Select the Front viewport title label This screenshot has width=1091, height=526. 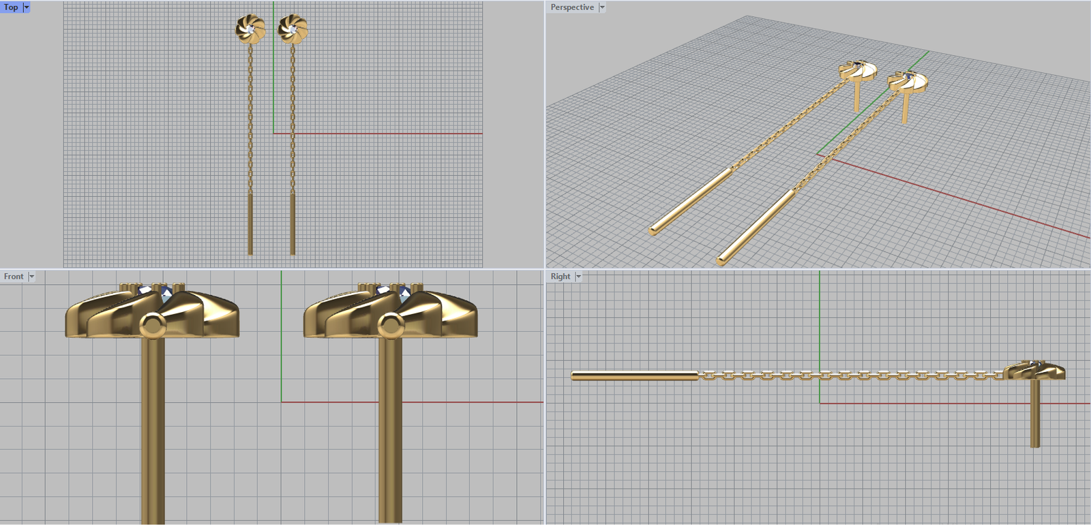coord(14,277)
